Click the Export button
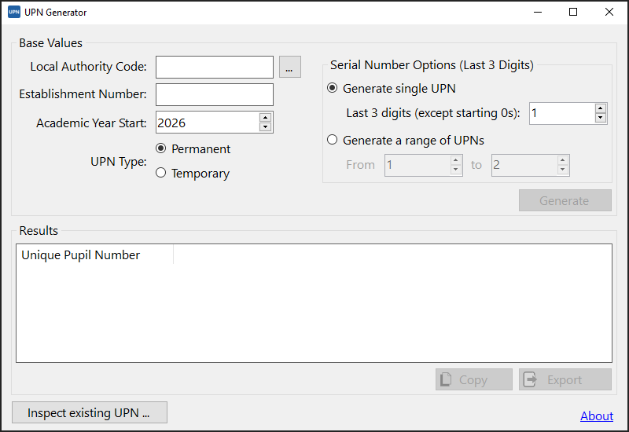 pos(565,379)
